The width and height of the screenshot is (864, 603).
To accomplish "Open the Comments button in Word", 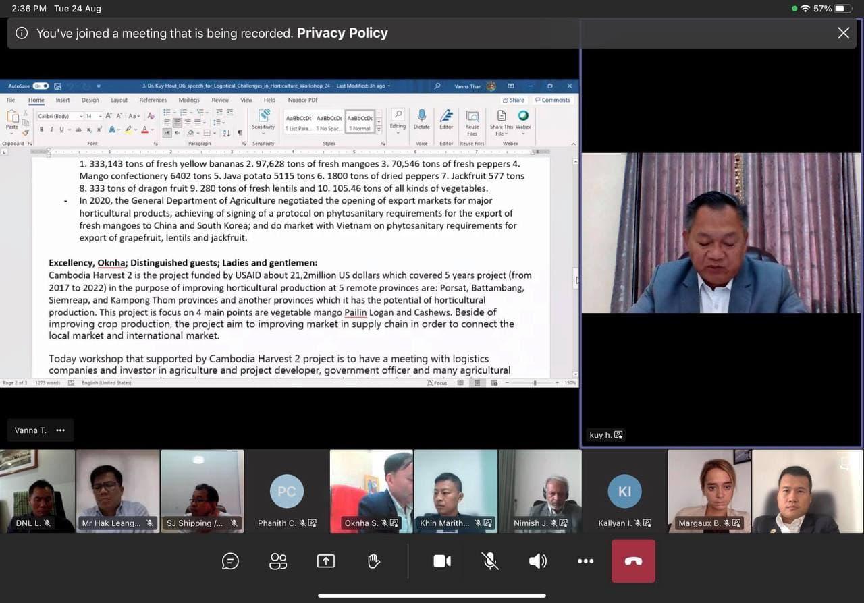I will pyautogui.click(x=552, y=100).
